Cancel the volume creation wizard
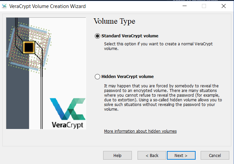The height and width of the screenshot is (164, 234). 215,155
